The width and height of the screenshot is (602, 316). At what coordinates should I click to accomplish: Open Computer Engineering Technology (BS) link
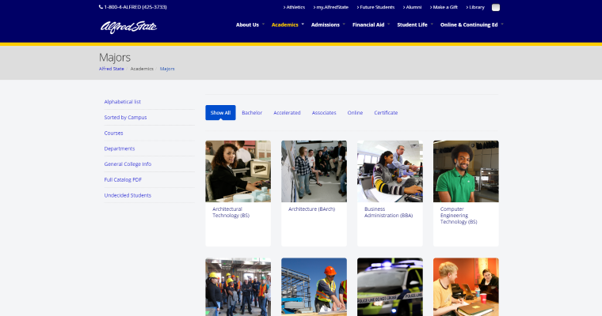click(x=459, y=216)
